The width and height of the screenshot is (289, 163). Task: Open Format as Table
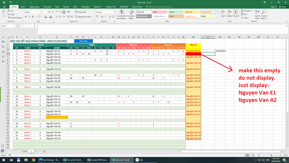pos(131,15)
